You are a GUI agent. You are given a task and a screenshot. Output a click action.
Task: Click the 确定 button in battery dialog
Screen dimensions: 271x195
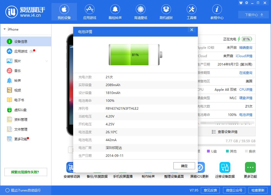pyautogui.click(x=184, y=166)
